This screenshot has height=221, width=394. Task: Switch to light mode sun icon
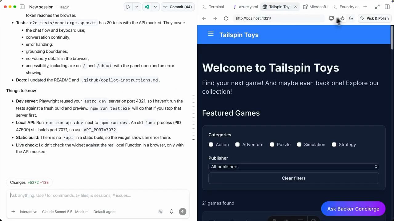tap(342, 18)
